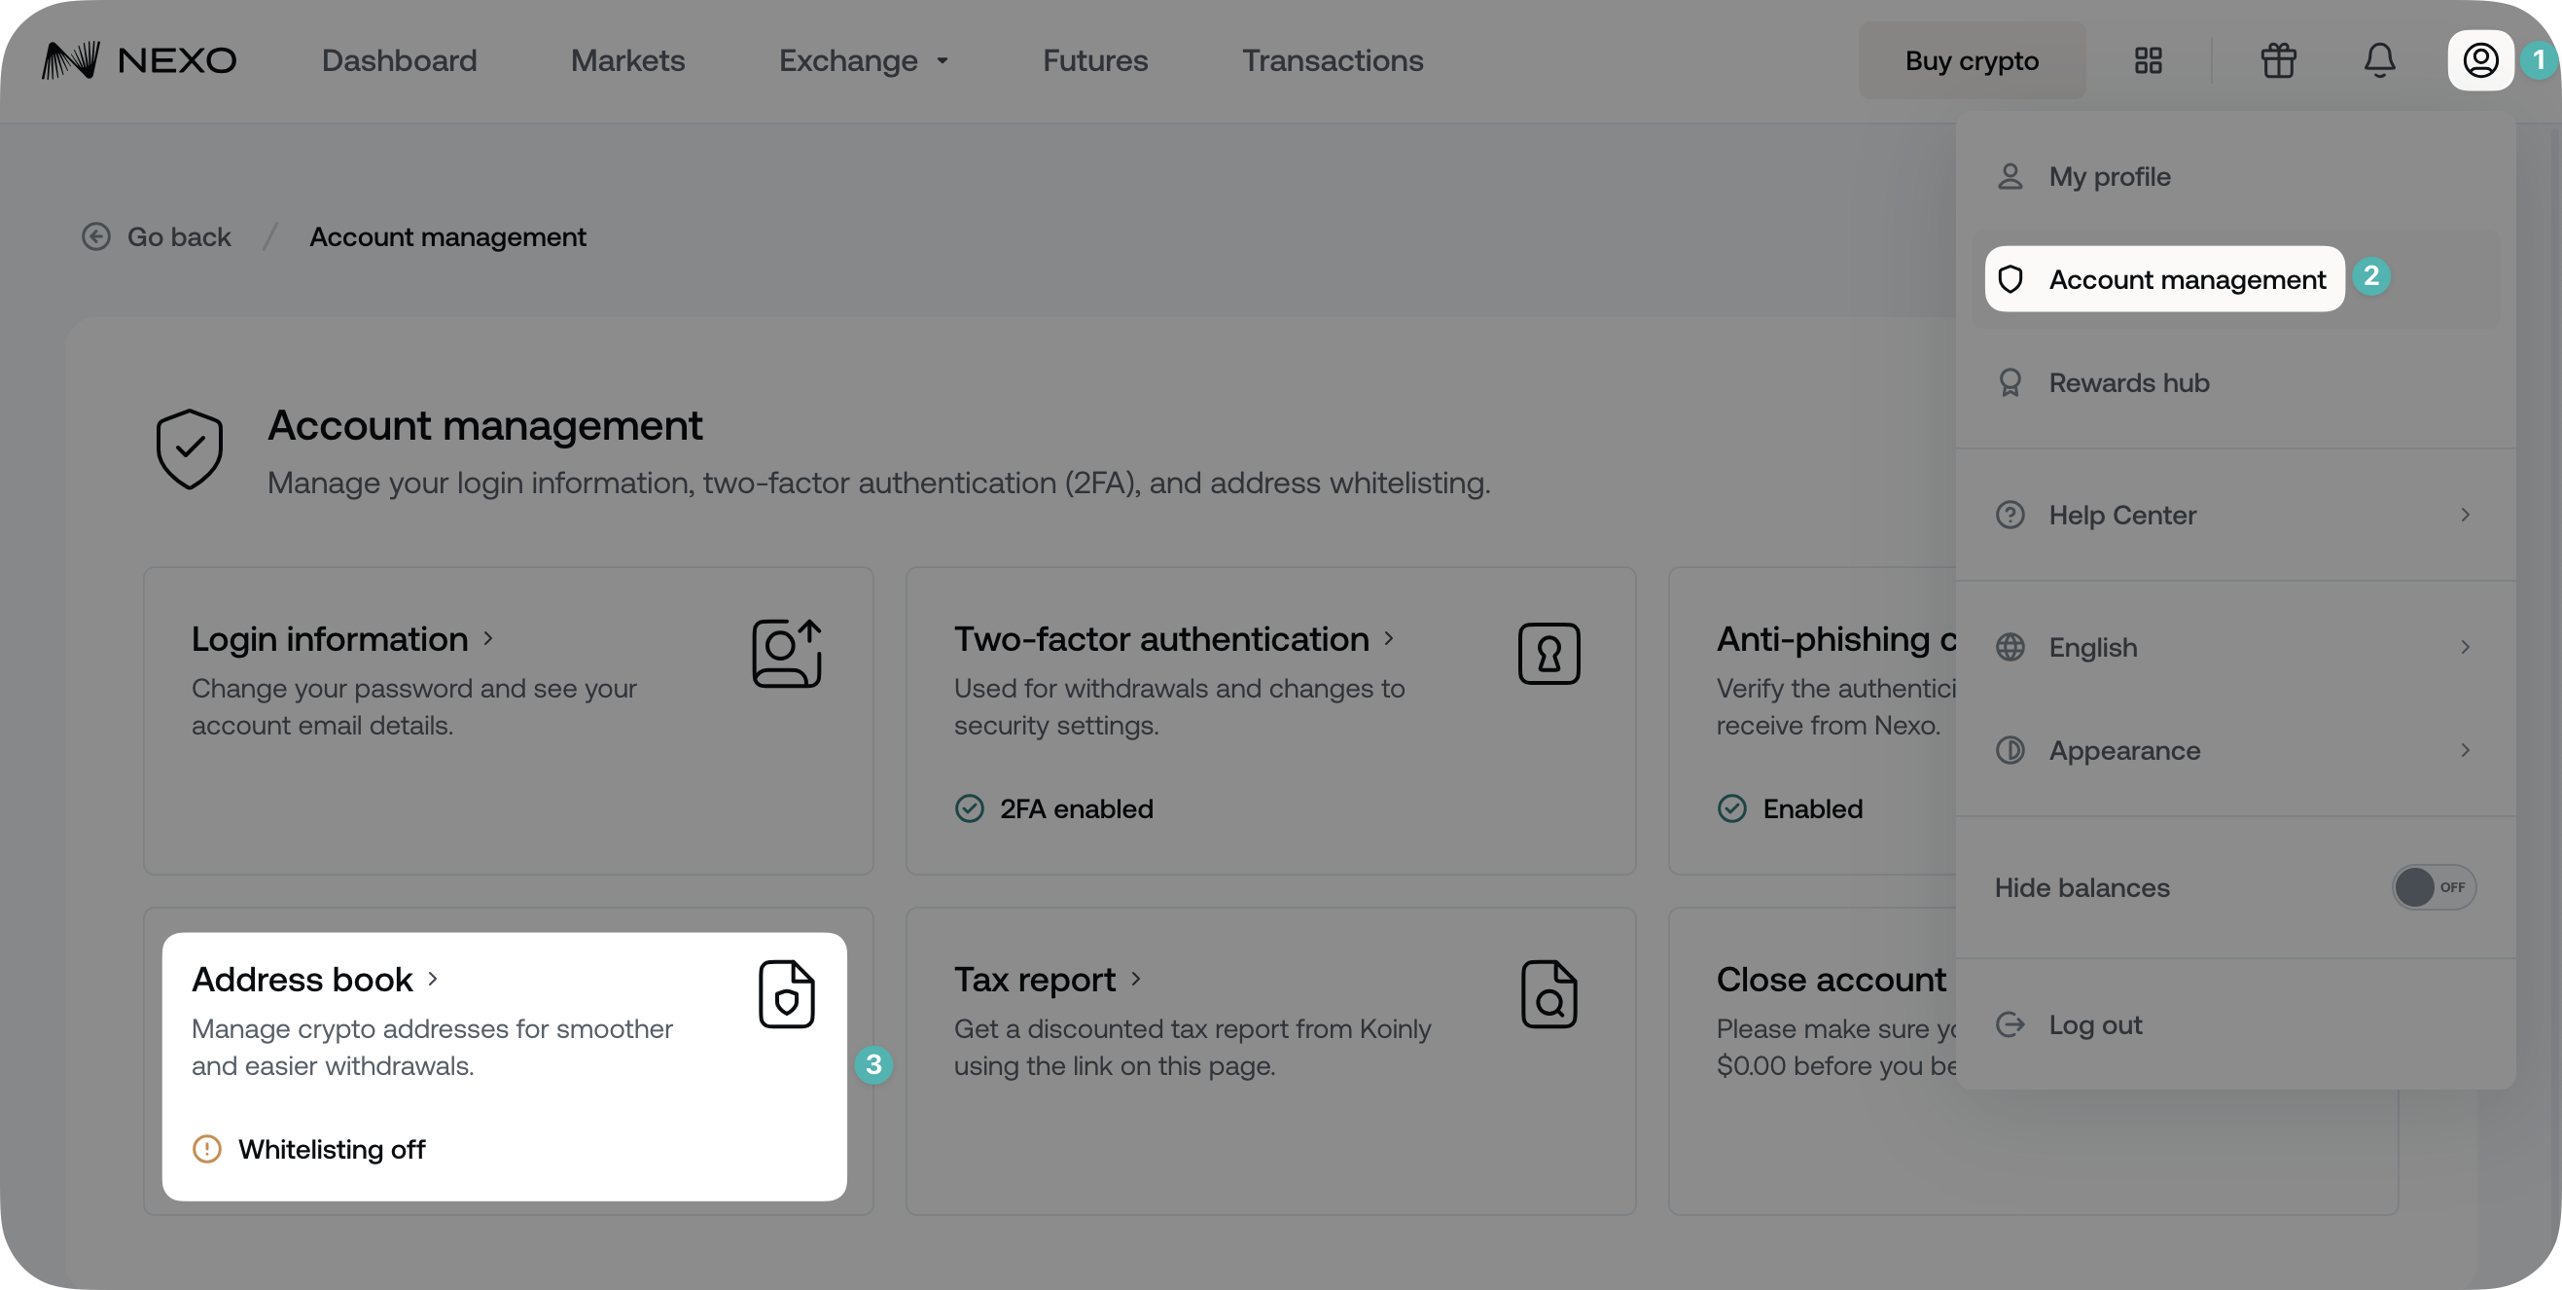The height and width of the screenshot is (1290, 2562).
Task: Click the Login information profile icon
Action: pos(786,654)
